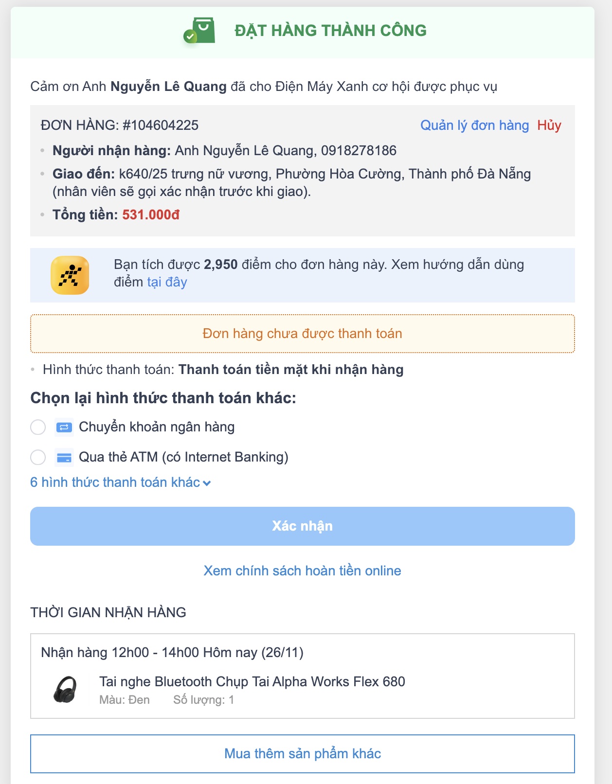Click the headphone product thumbnail

click(x=65, y=690)
